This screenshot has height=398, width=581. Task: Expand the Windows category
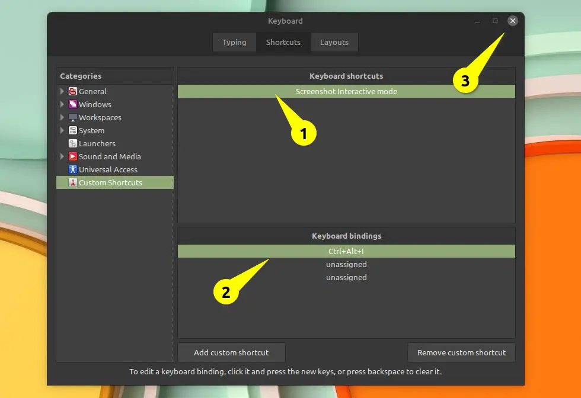(x=62, y=104)
